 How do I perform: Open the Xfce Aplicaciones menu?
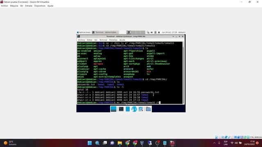tap(84, 32)
